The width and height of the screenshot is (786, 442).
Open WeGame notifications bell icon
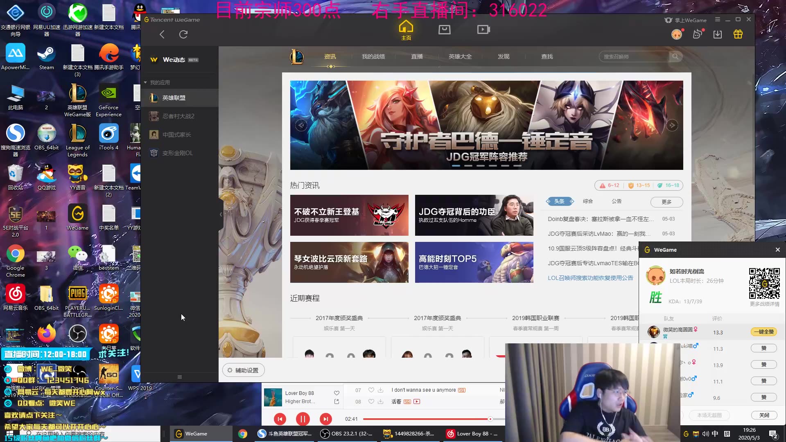point(697,34)
